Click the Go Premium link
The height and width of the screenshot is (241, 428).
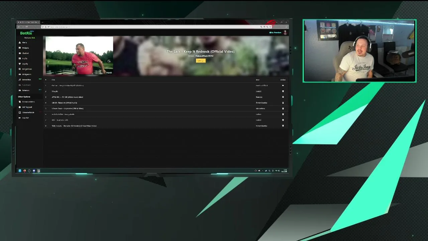click(275, 32)
